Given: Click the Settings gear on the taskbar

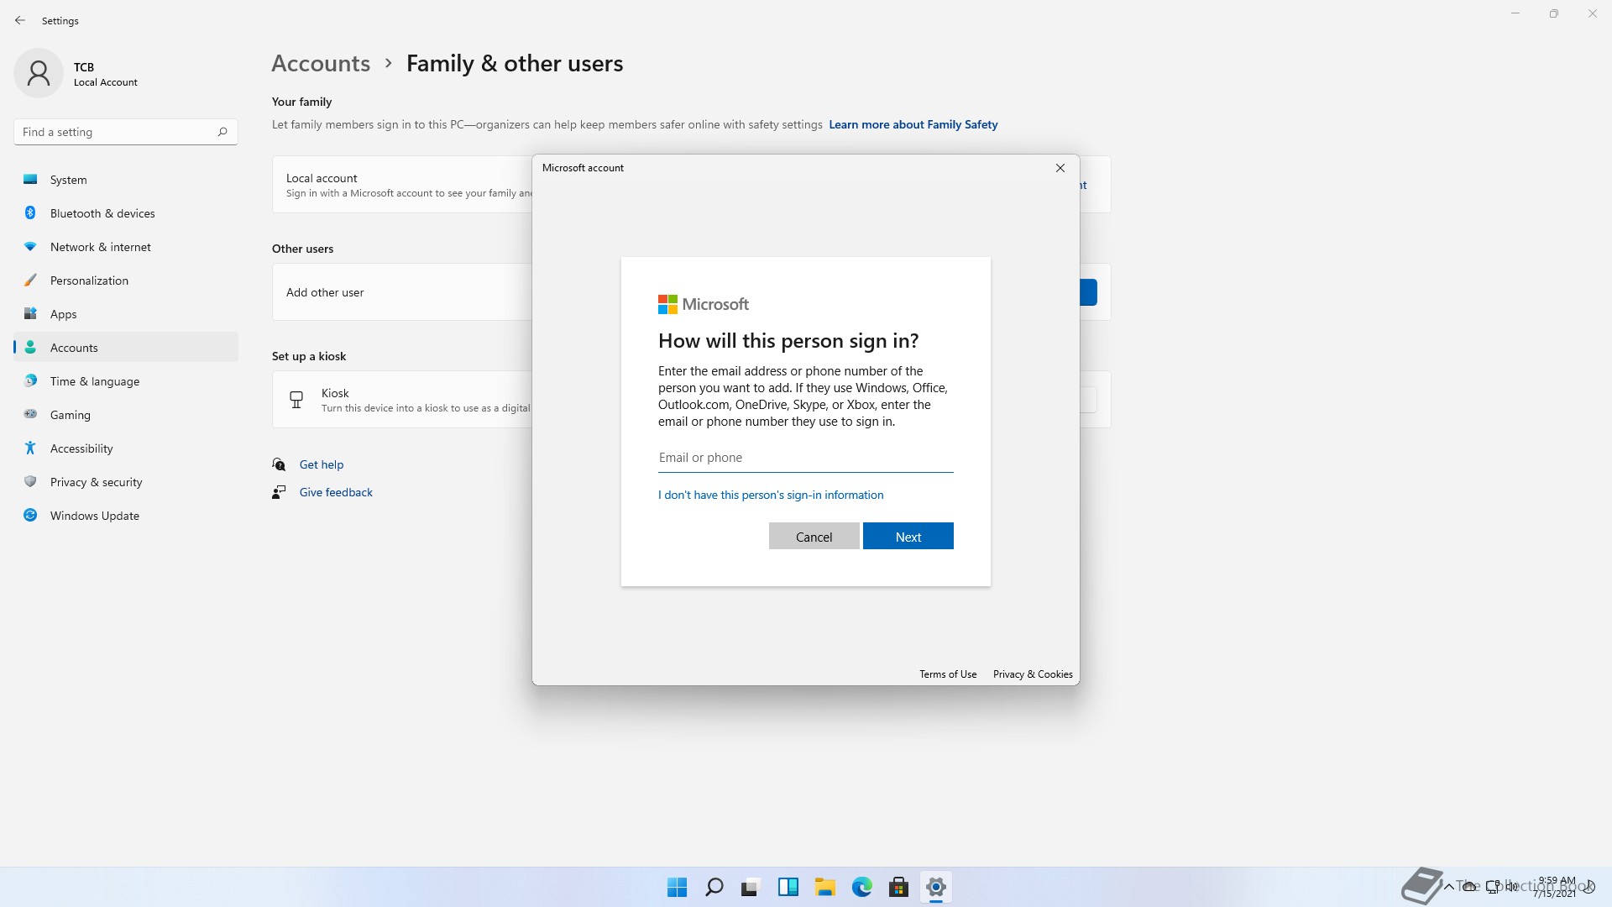Looking at the screenshot, I should pyautogui.click(x=936, y=887).
